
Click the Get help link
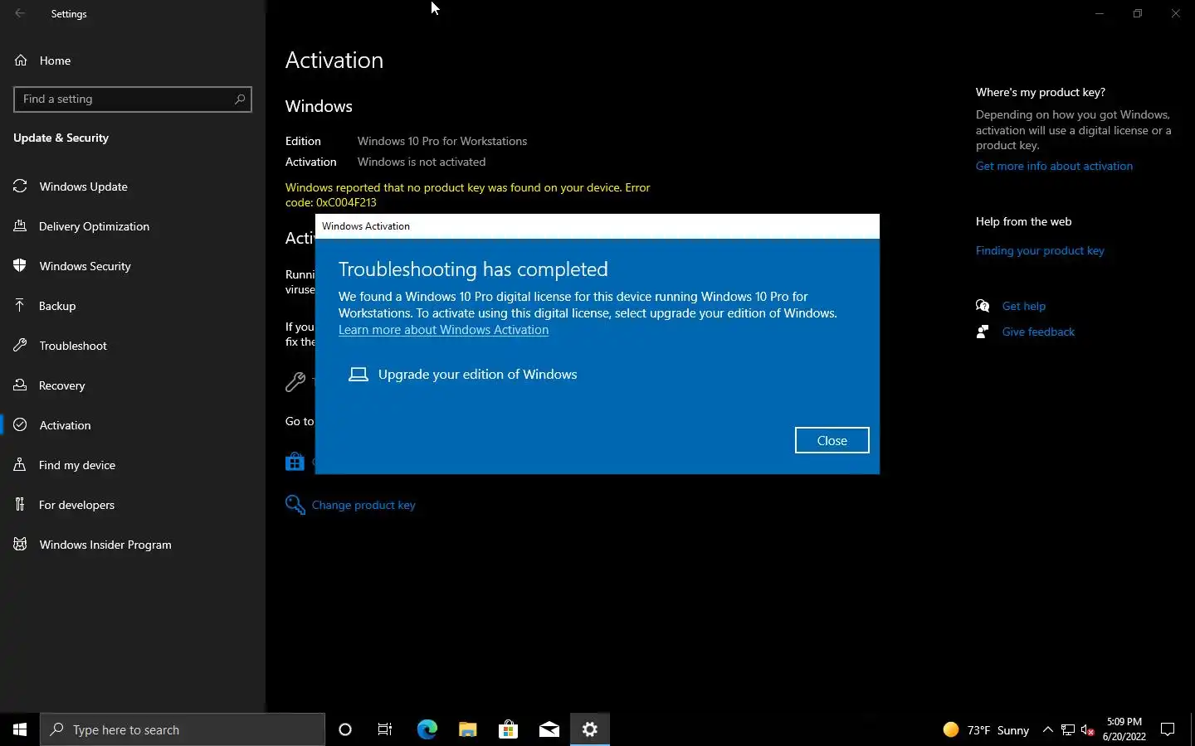pos(1023,306)
